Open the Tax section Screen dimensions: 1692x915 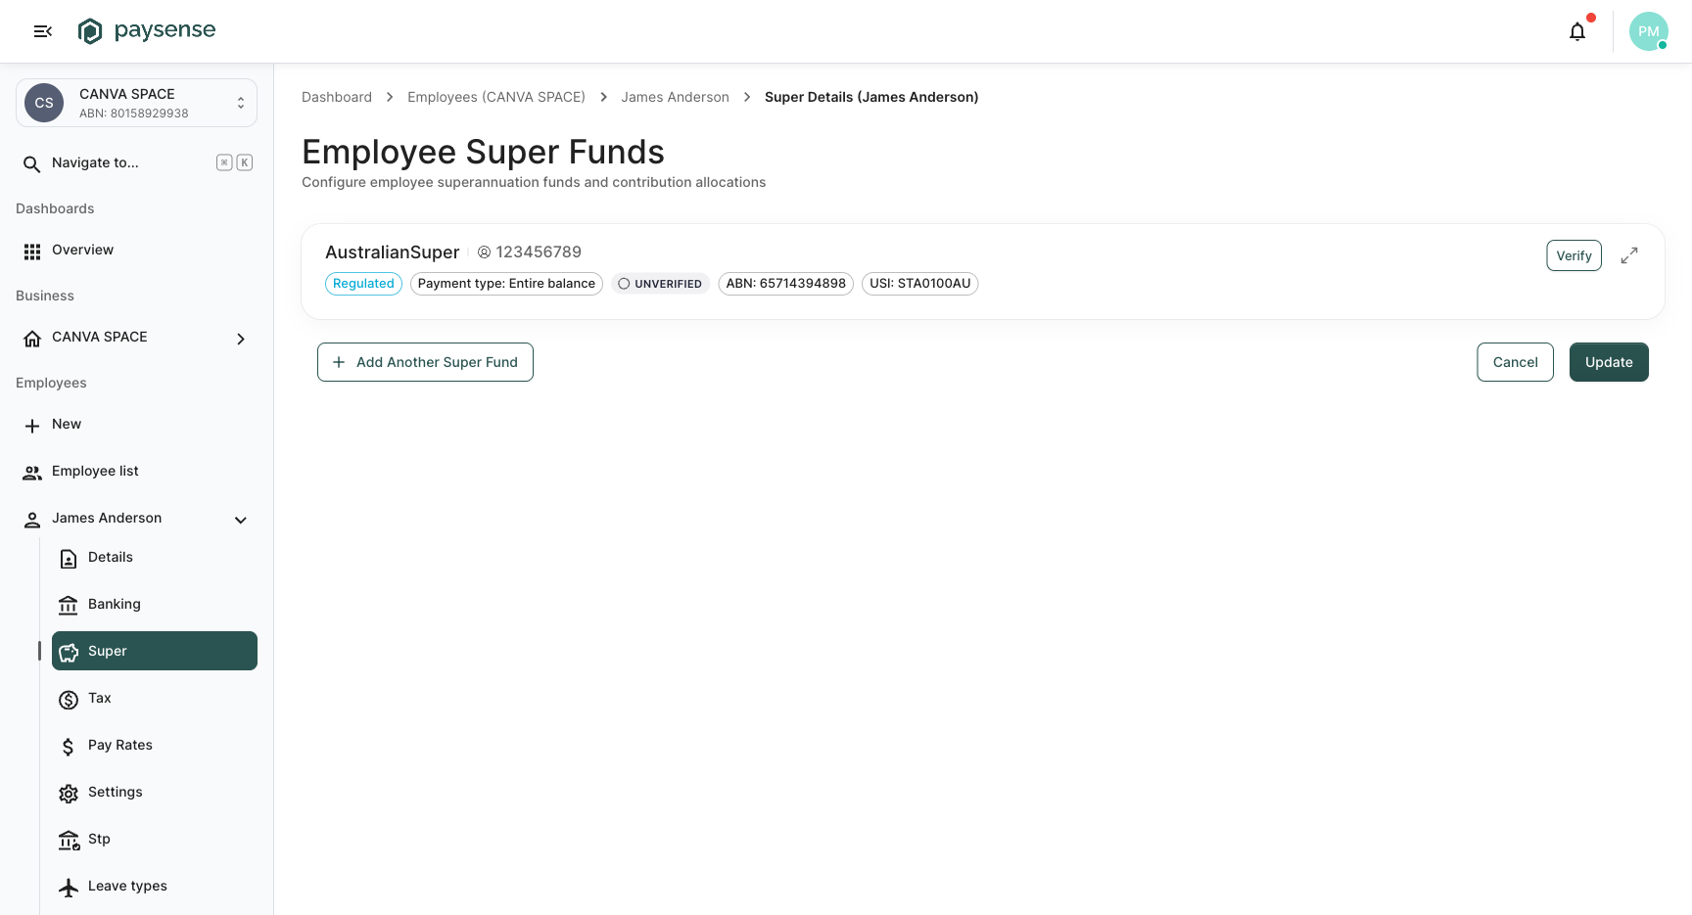tap(155, 699)
